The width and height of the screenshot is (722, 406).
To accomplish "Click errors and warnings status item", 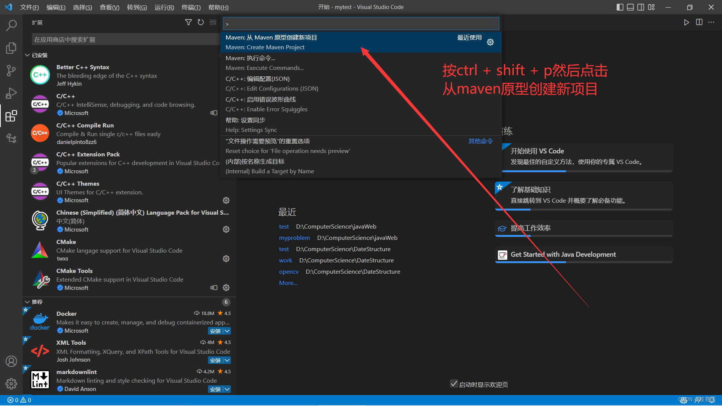I will [x=20, y=400].
